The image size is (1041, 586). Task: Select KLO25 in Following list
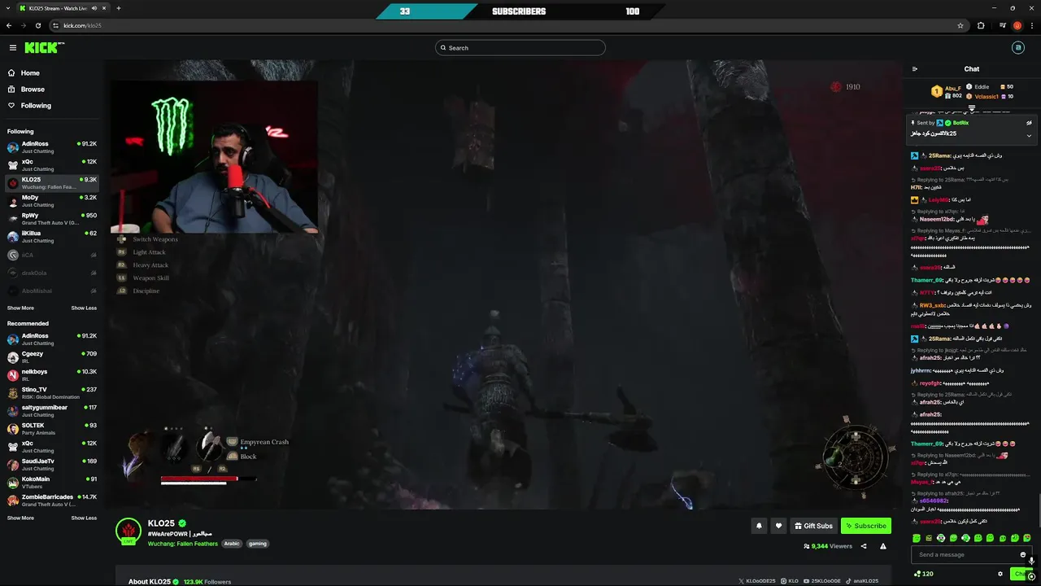point(52,182)
